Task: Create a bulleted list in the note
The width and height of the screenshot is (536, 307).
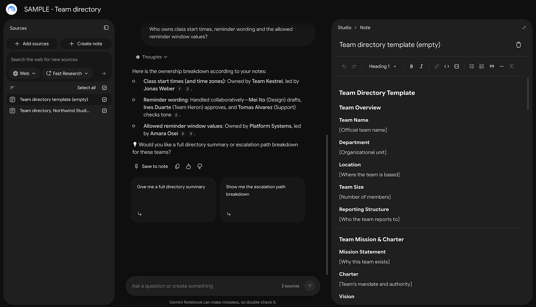Action: 472,67
